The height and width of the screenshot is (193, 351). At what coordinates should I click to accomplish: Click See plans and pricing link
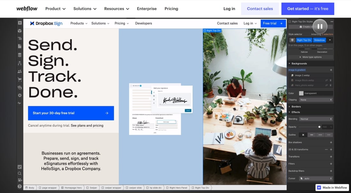click(87, 126)
